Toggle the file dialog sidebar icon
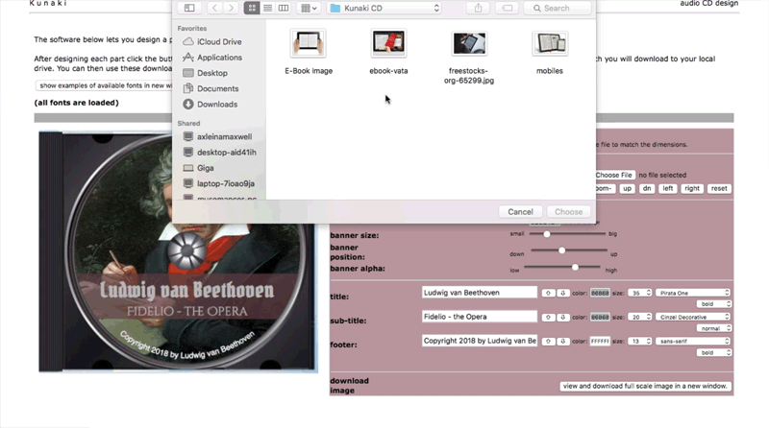Viewport: 769px width, 428px height. tap(189, 8)
